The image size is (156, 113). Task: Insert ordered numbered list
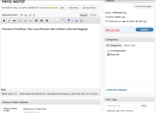[25, 20]
